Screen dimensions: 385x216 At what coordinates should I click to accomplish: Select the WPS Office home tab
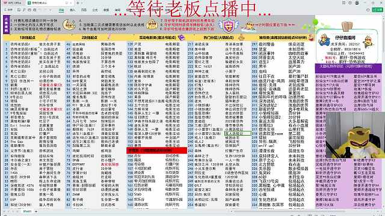[x=12, y=2]
